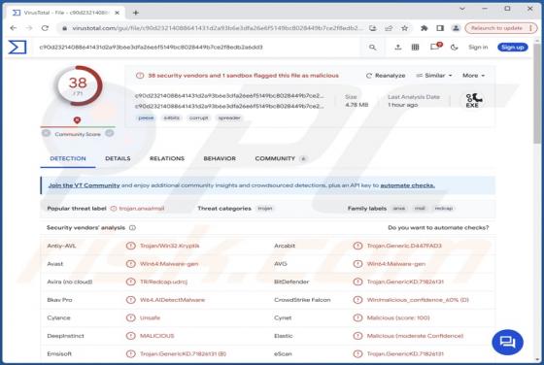Open the notifications comment icon
544x365 pixels.
(x=435, y=47)
